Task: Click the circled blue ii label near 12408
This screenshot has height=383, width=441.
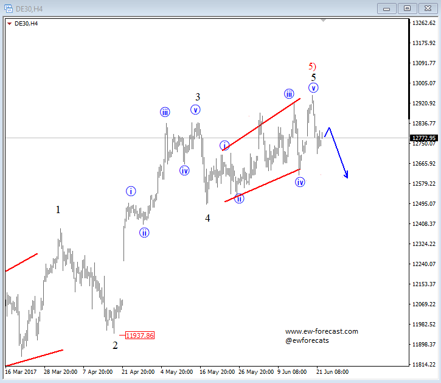Action: [144, 233]
